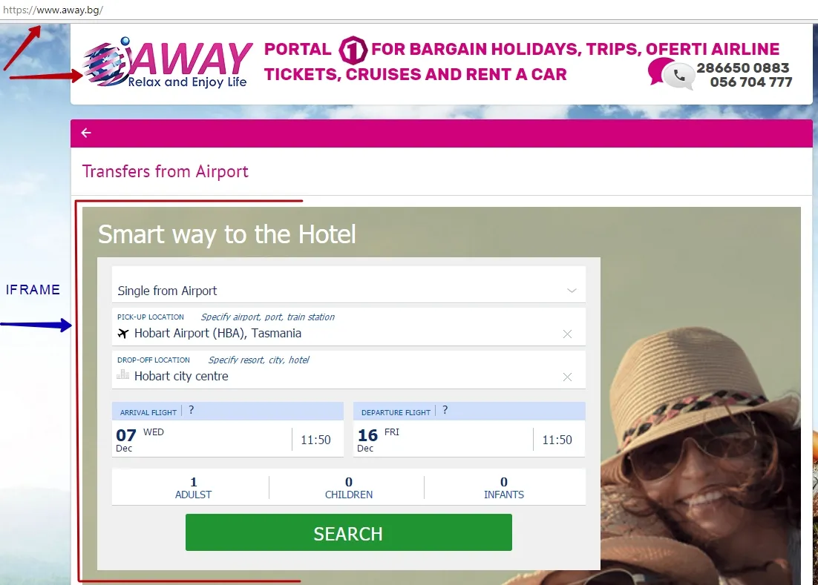The width and height of the screenshot is (818, 585).
Task: Open departure date 16 Dec picker
Action: tap(443, 440)
